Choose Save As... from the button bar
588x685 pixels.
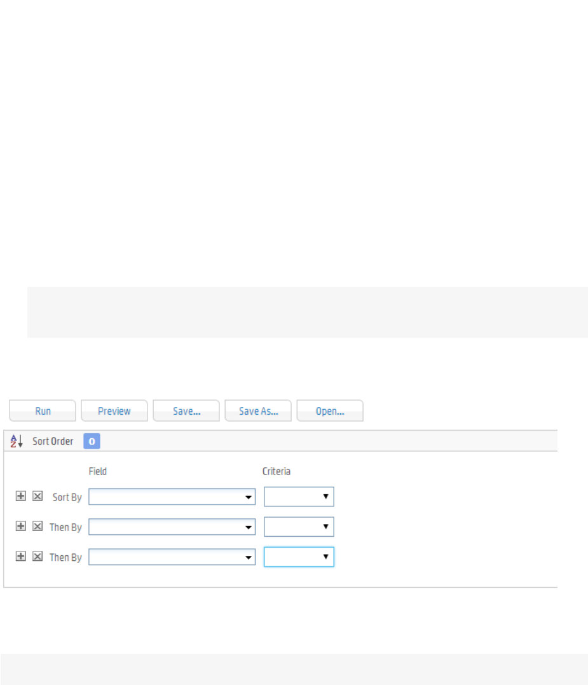258,411
